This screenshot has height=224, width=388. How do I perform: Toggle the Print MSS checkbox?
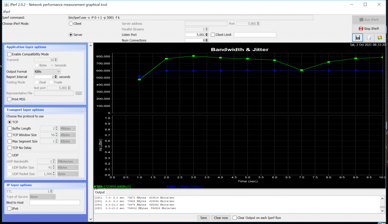coord(9,99)
